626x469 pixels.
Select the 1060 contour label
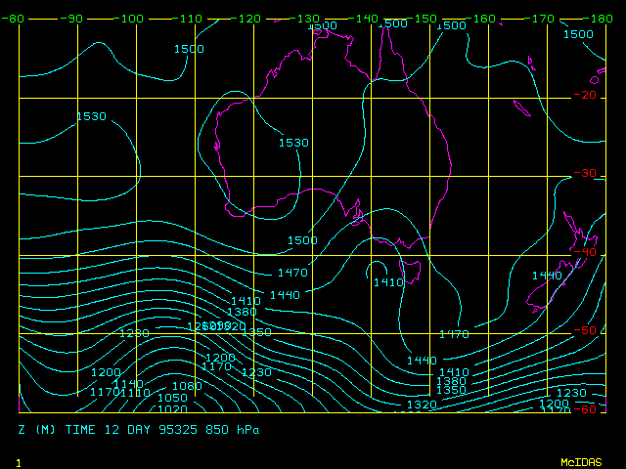point(187,387)
